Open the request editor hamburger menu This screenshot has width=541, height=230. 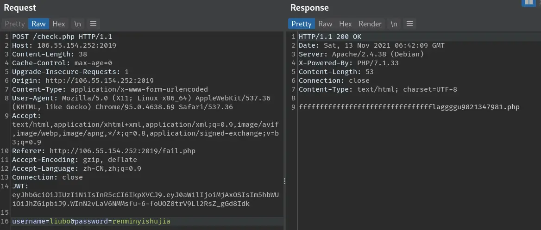click(93, 24)
